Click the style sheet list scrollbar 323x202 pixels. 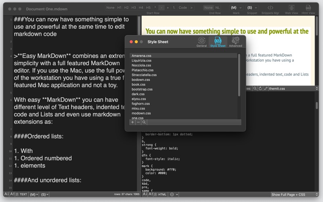tap(239, 75)
